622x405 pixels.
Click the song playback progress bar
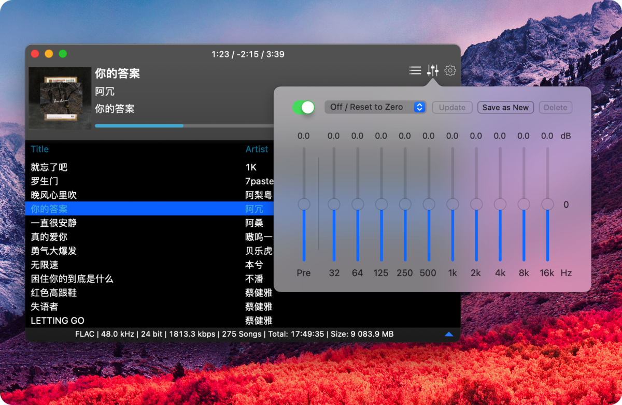pyautogui.click(x=185, y=126)
